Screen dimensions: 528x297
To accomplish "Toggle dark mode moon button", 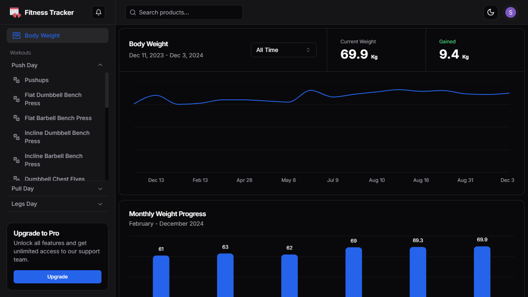I will (x=491, y=12).
